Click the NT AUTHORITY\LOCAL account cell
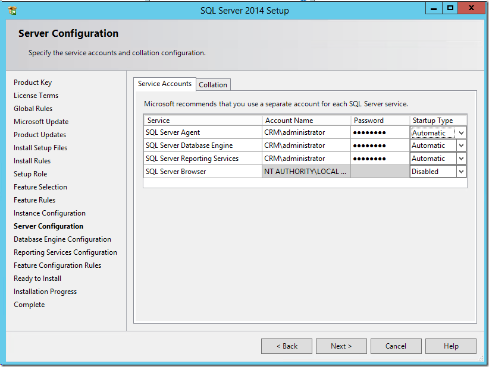This screenshot has height=367, width=489. [x=306, y=172]
